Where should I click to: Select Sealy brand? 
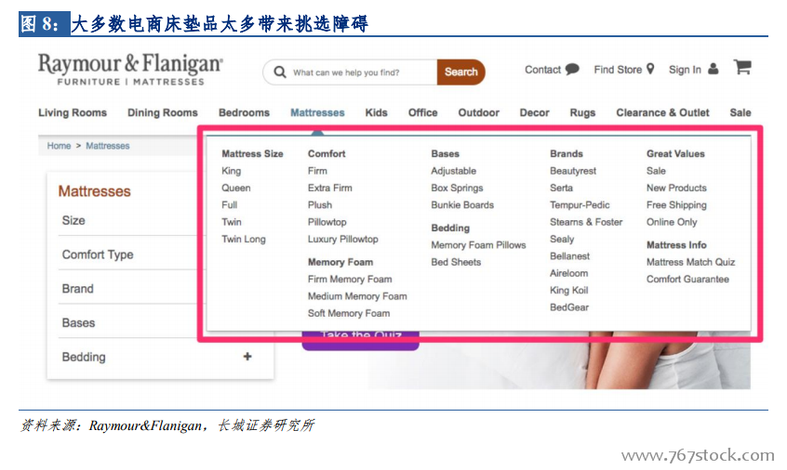click(562, 239)
